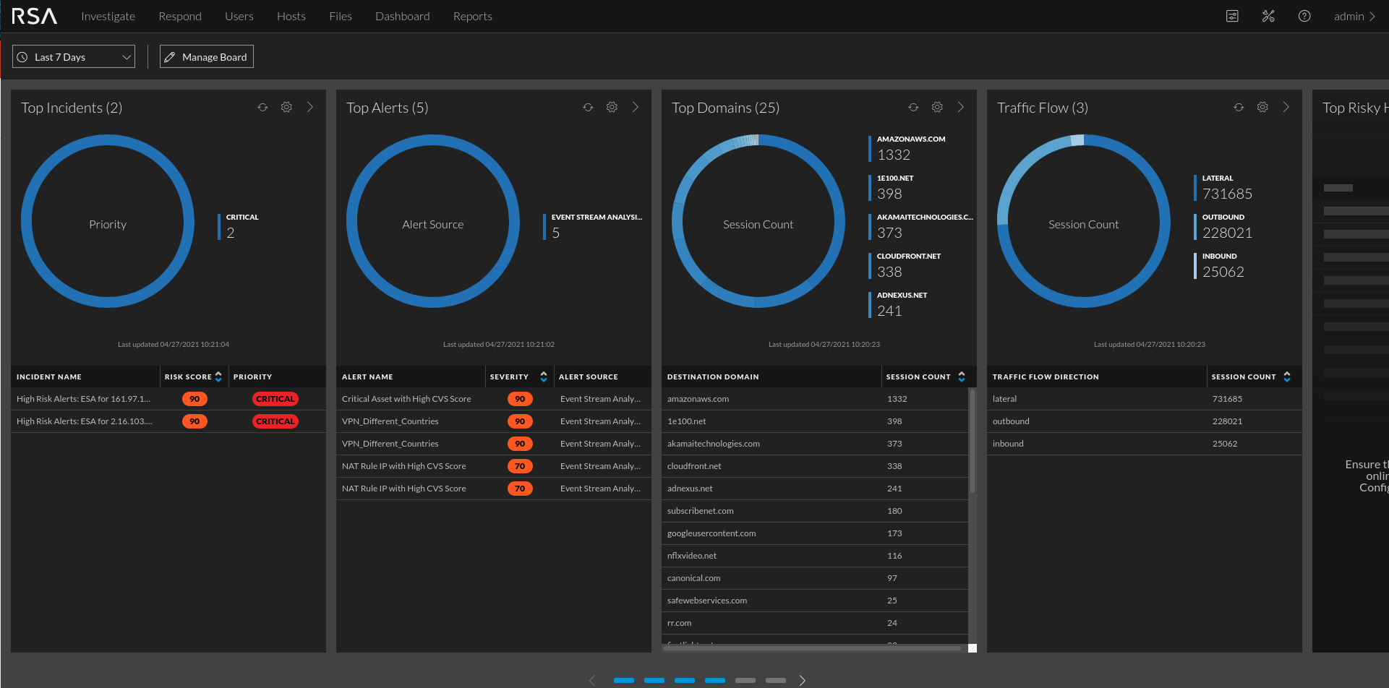Open the Investigate menu
Screen dimensions: 1389x688
pos(108,17)
